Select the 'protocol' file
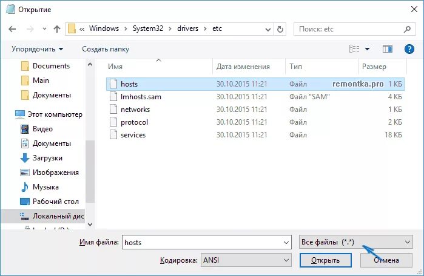The image size is (424, 276). pos(255,122)
